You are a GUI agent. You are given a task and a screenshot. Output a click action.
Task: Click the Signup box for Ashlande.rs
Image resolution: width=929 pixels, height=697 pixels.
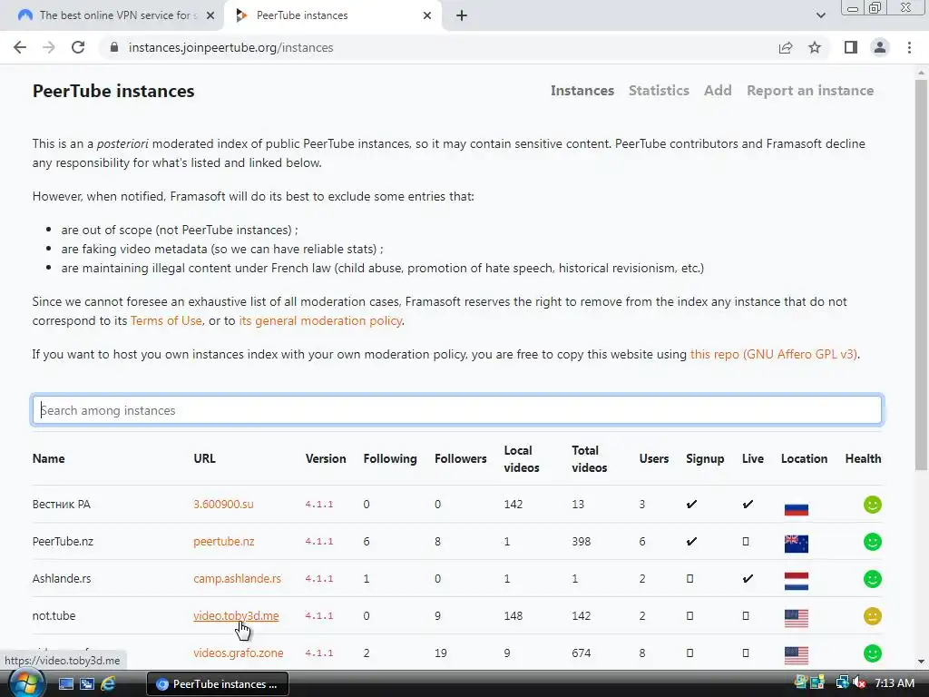(689, 578)
